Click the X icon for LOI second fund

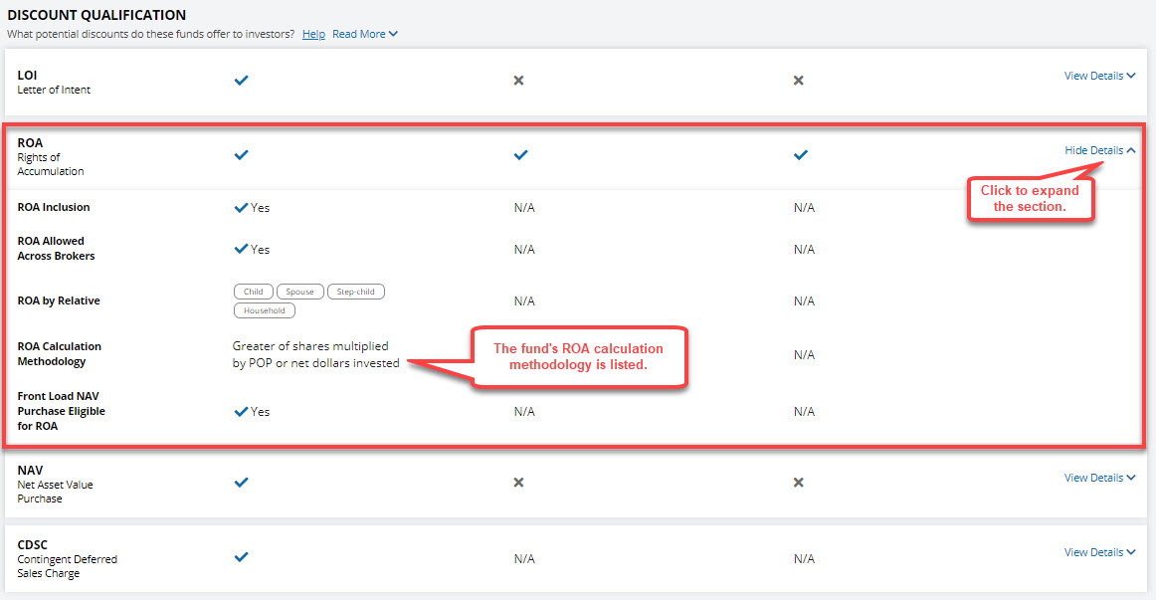pos(518,80)
